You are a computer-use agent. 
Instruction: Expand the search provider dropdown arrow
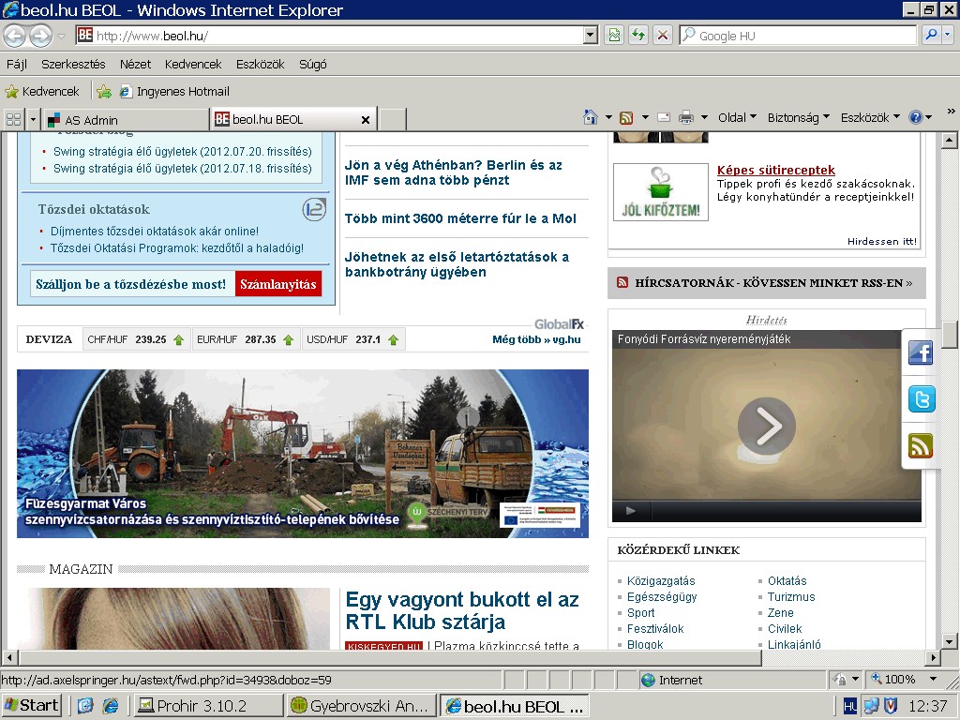tap(947, 36)
